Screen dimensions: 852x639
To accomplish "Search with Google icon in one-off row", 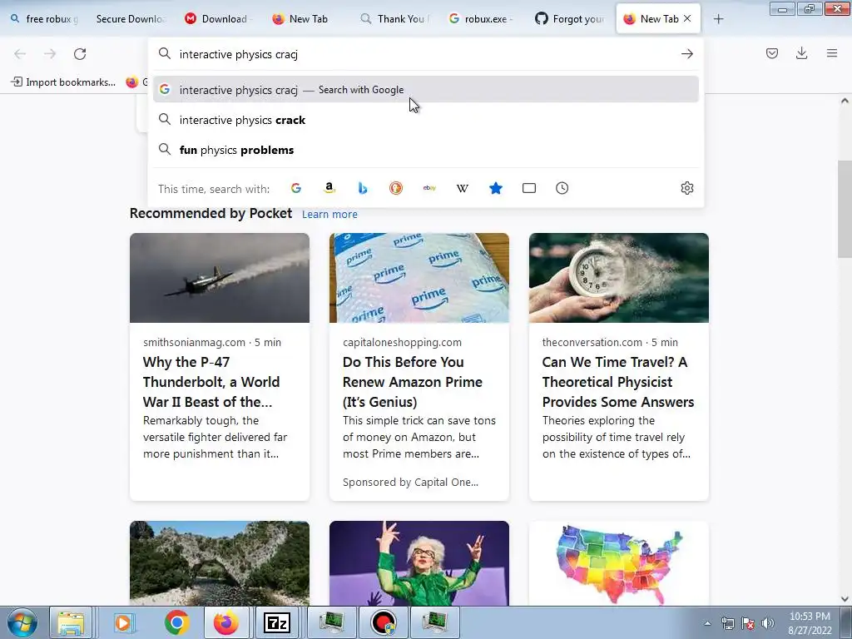I will (x=296, y=188).
